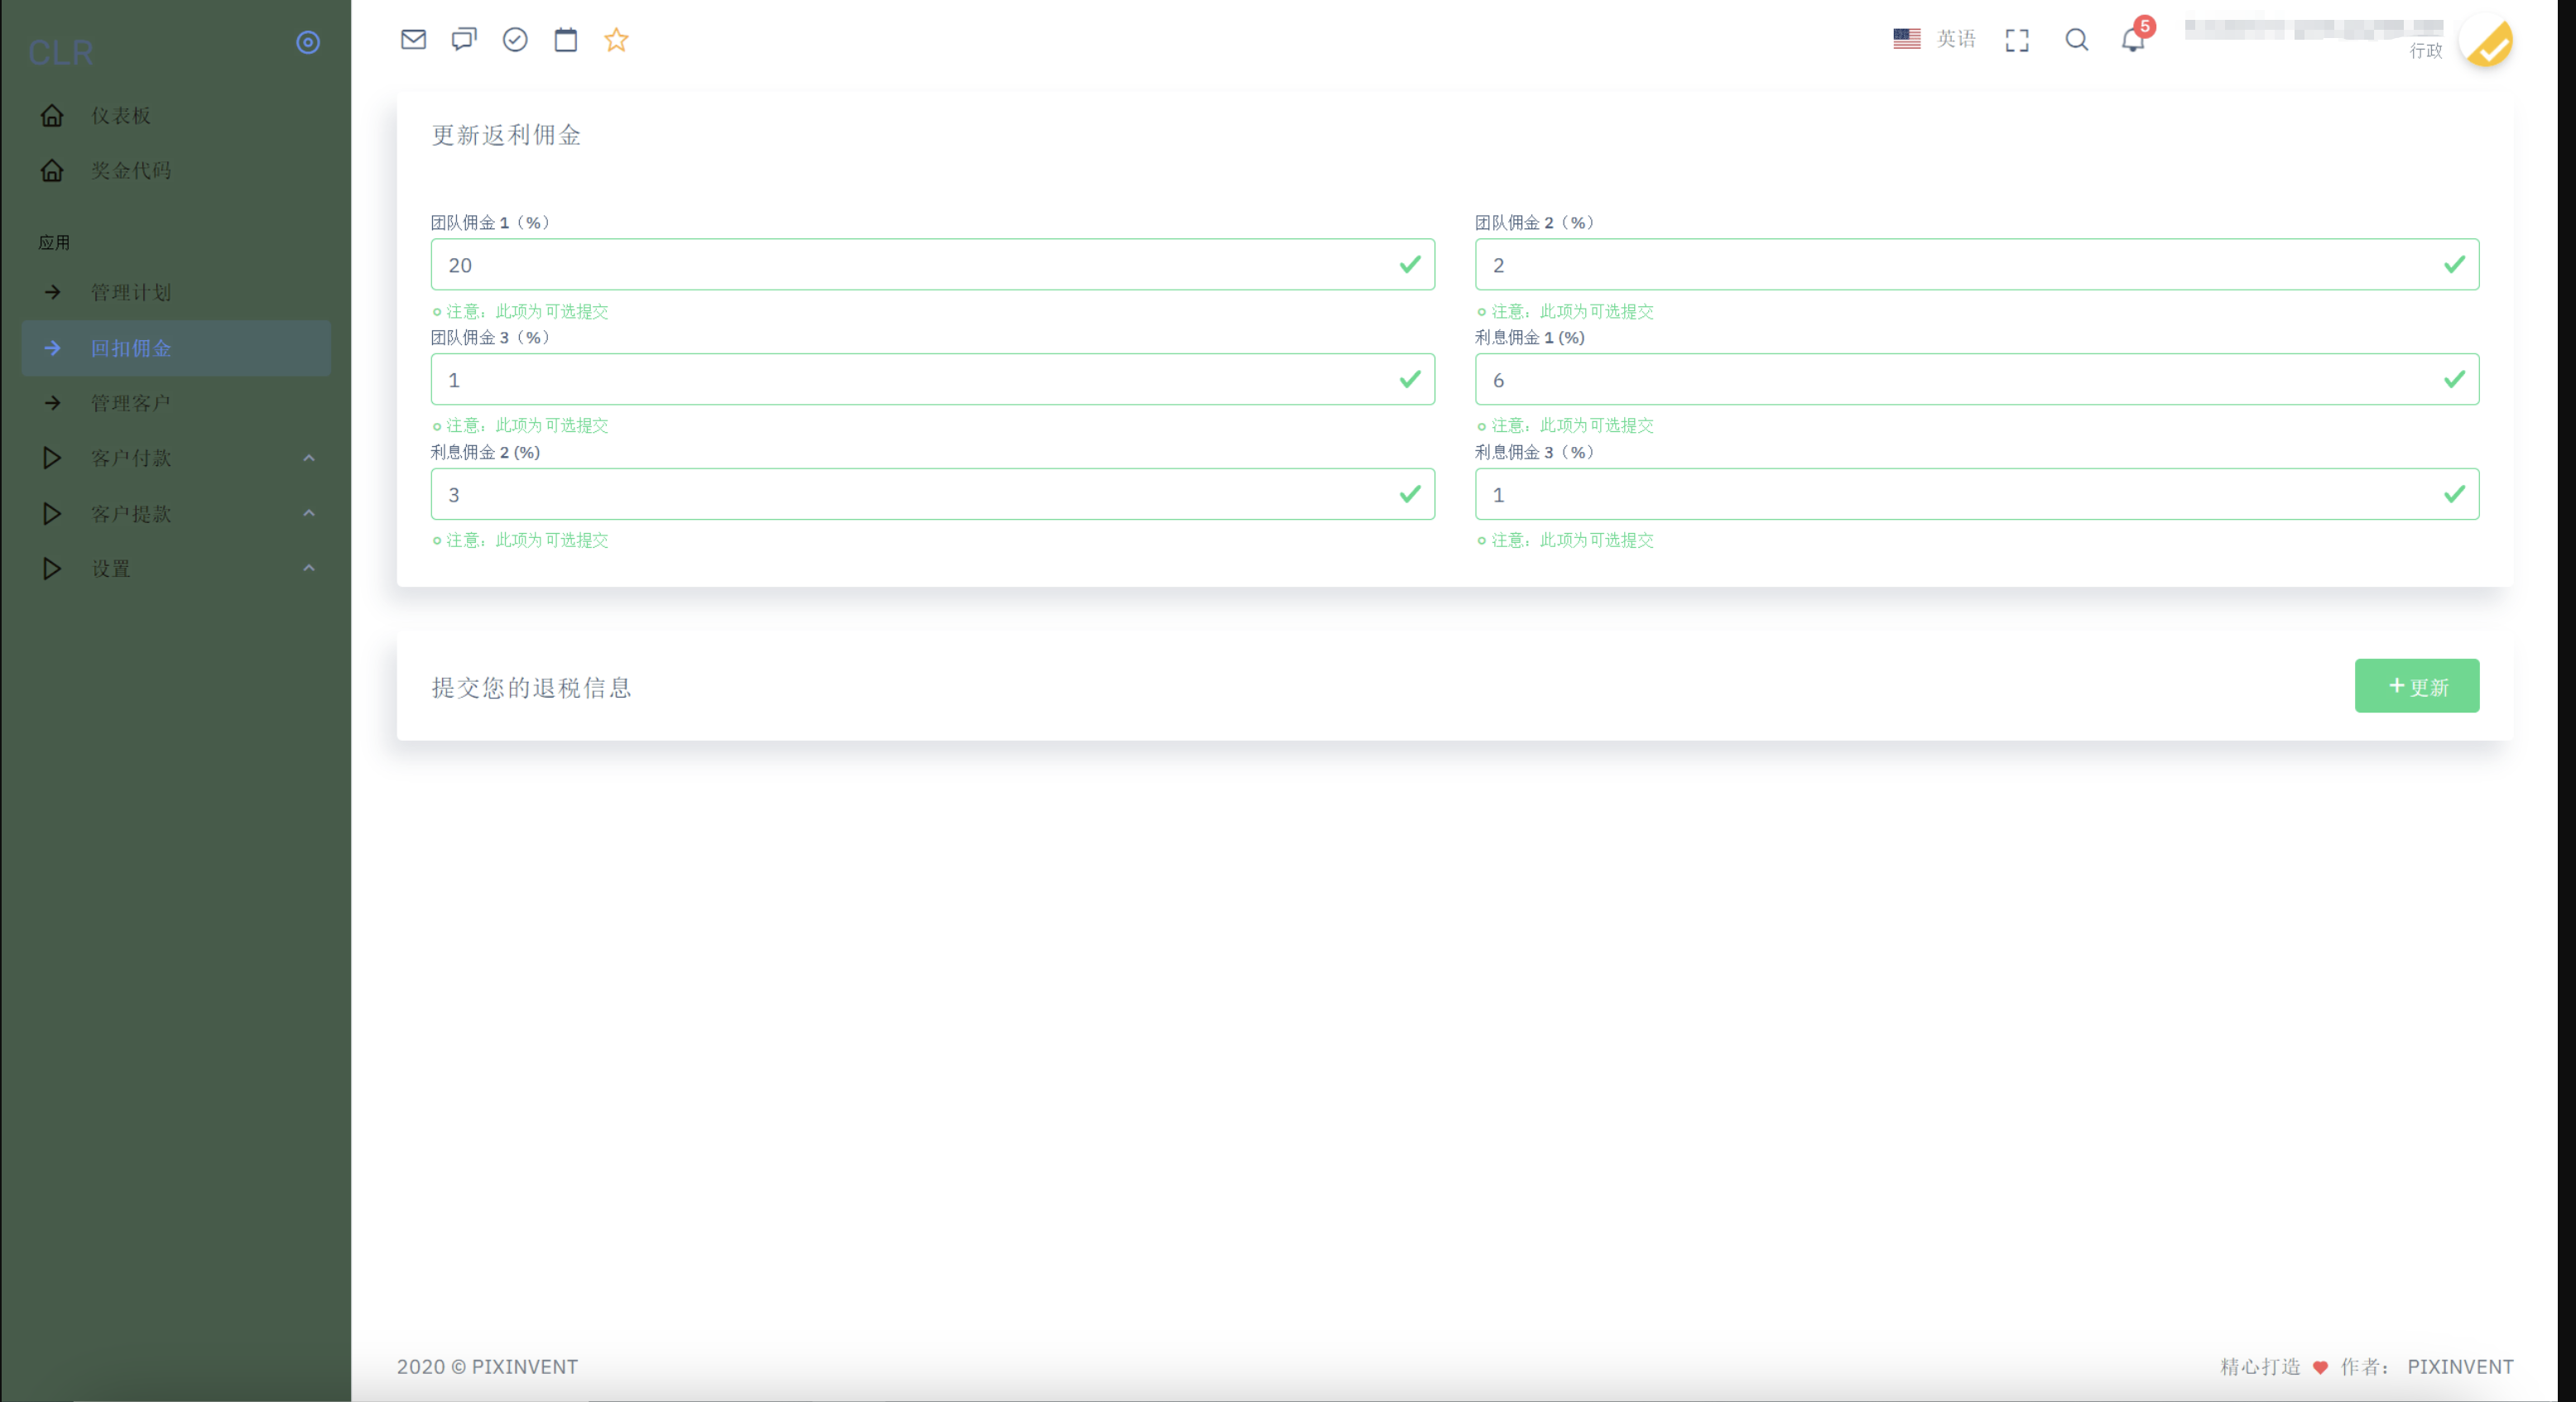
Task: Focus the 团队佣金 2 input field
Action: tap(1977, 264)
